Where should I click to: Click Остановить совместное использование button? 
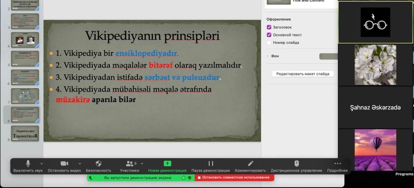coord(234,178)
